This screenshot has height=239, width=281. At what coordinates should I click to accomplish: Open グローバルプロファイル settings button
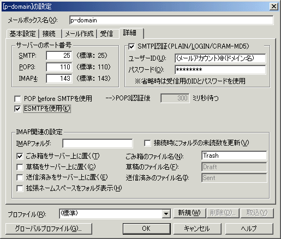point(49,229)
